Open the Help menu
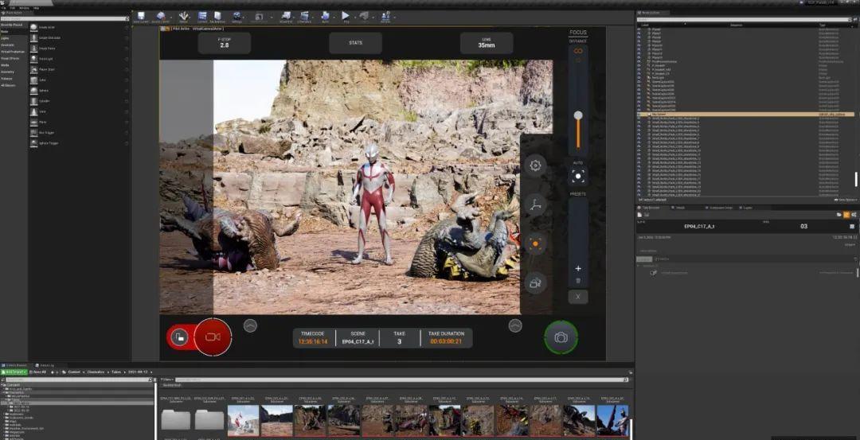The height and width of the screenshot is (440, 860). coord(36,8)
